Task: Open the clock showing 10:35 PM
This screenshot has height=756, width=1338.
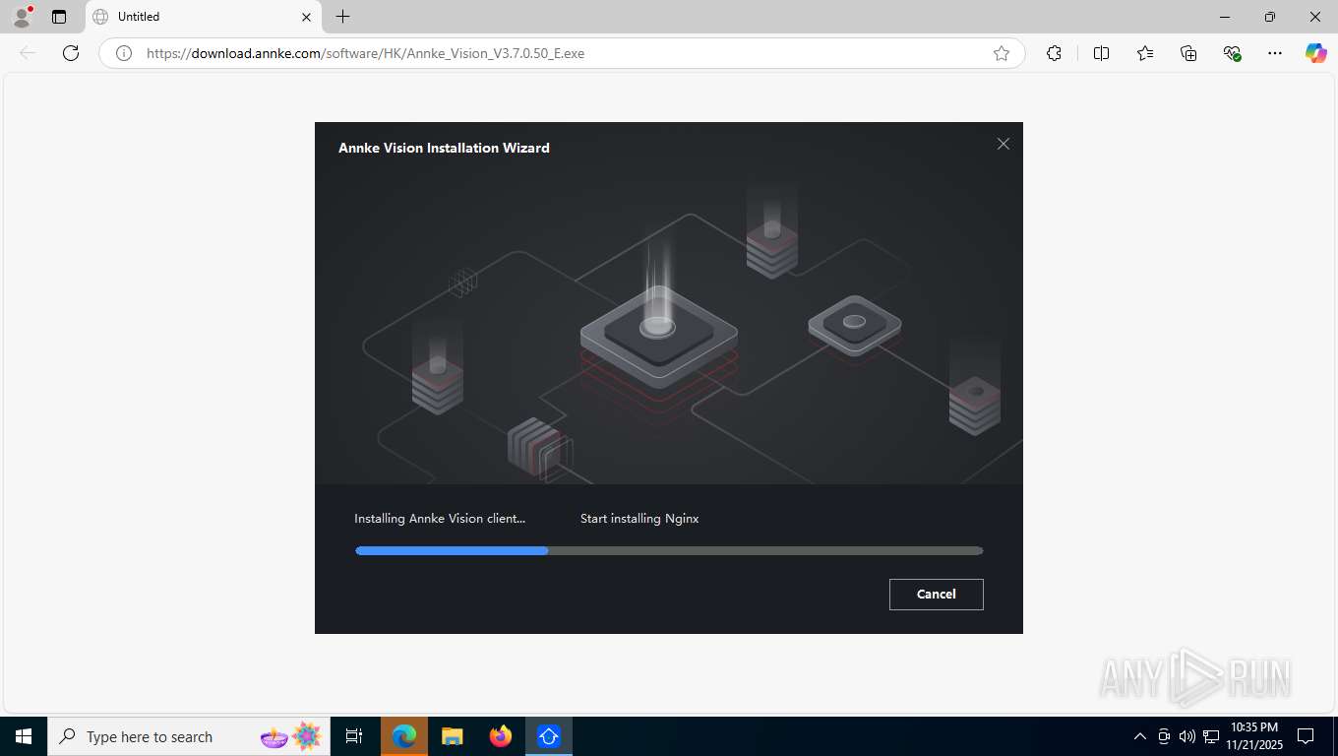Action: 1254,736
